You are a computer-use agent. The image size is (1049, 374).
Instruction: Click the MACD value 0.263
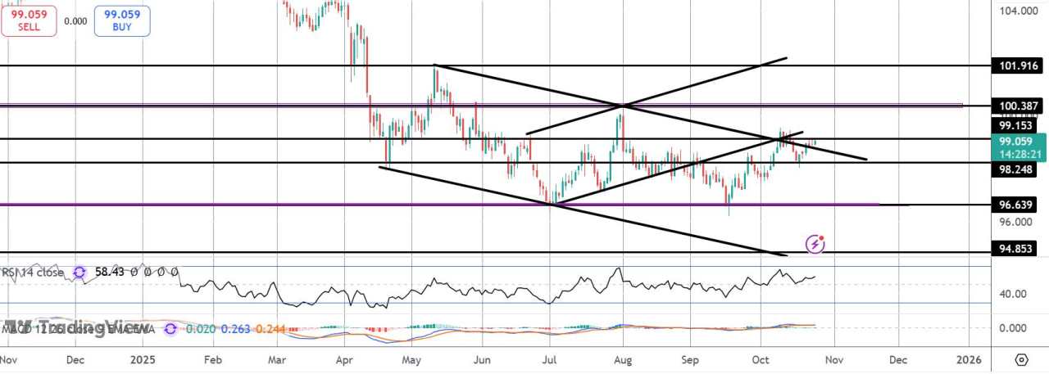pos(235,329)
